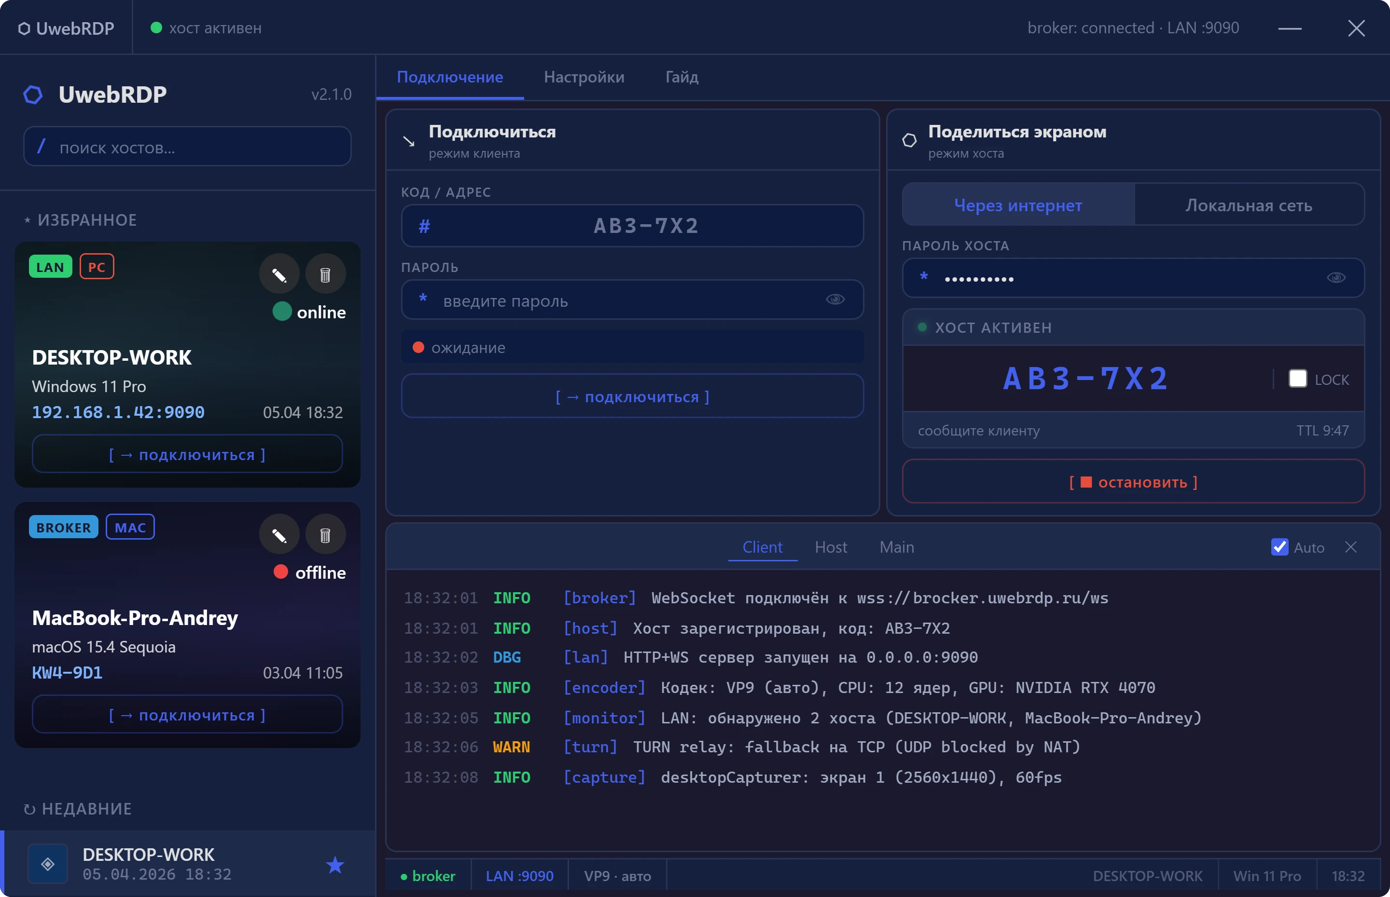Screen dimensions: 1390x897
Task: Click the введите пароль password field
Action: click(632, 300)
